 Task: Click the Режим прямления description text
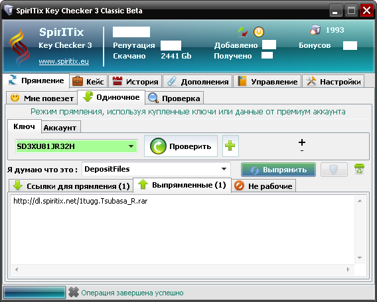tap(188, 112)
